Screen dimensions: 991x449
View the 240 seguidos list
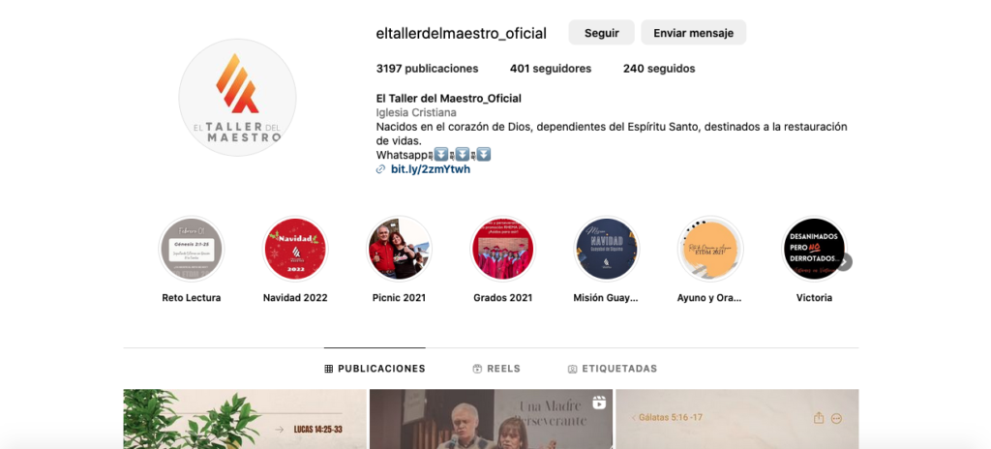click(x=659, y=69)
